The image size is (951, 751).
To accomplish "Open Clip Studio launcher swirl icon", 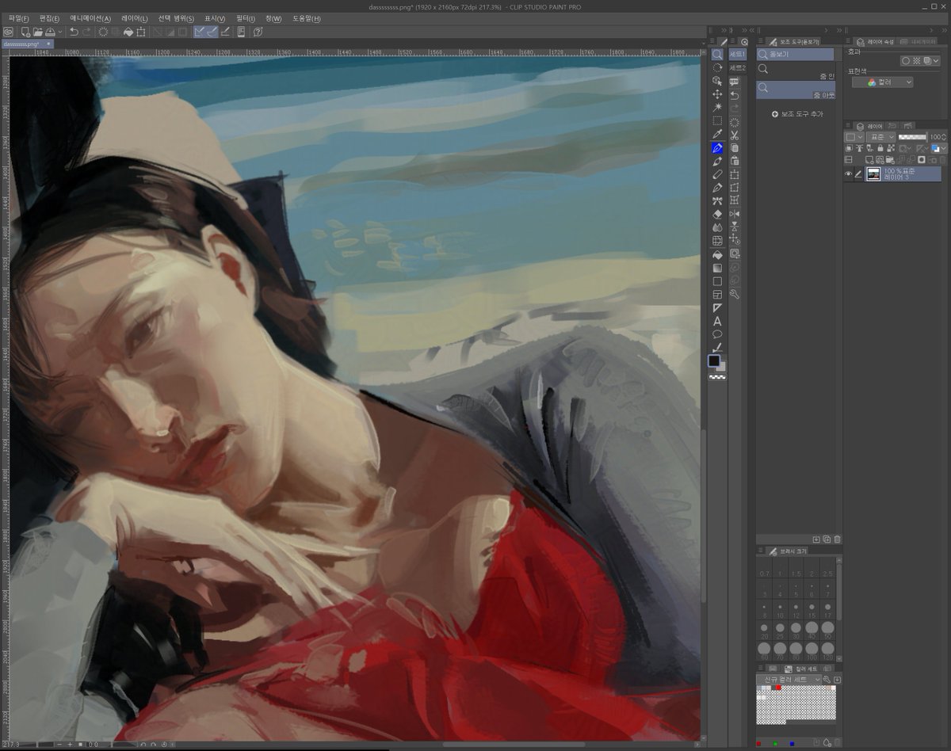I will pyautogui.click(x=9, y=32).
